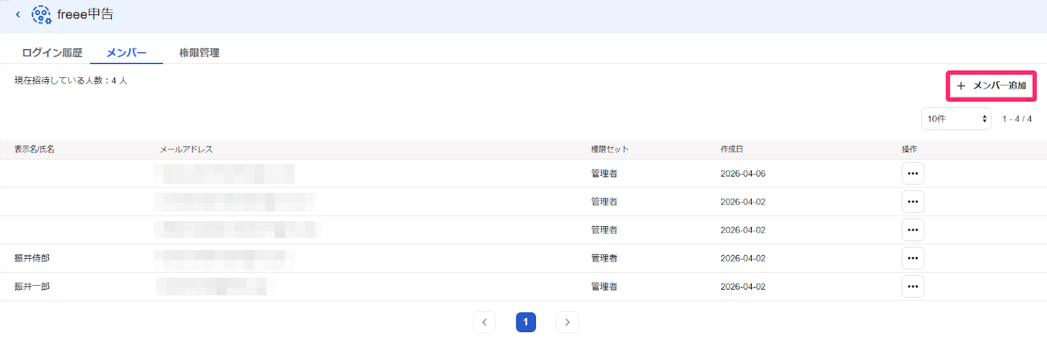Click the メンバー追加 button
The image size is (1047, 353).
coord(991,86)
